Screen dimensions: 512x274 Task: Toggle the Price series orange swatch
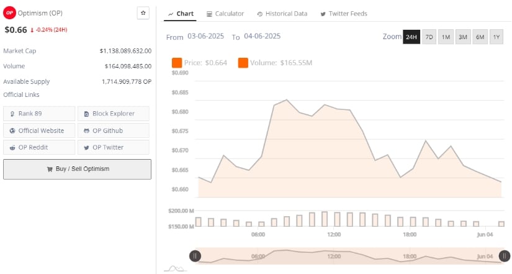177,63
